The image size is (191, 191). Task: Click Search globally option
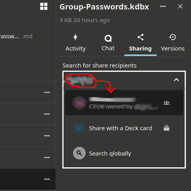124,153
